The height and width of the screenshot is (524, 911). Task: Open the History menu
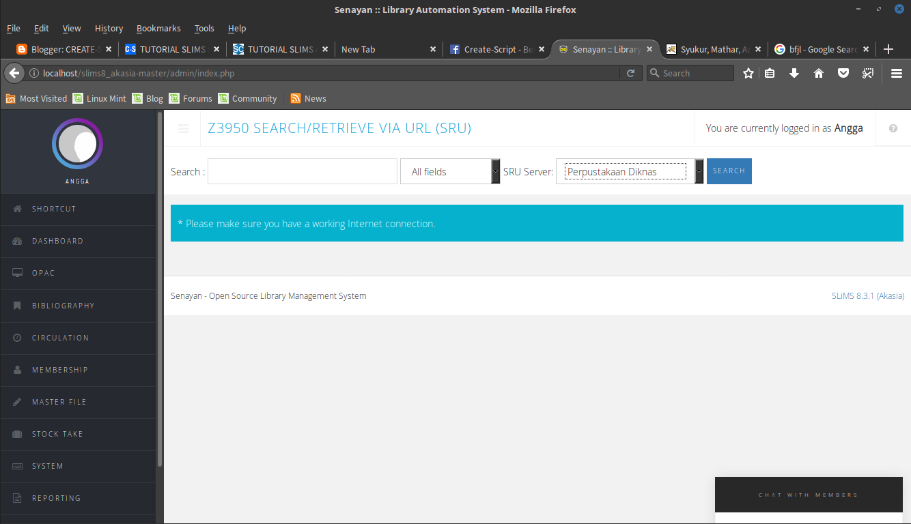[x=109, y=28]
